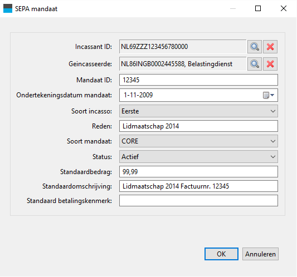The width and height of the screenshot is (297, 277).
Task: Expand the Status Actief dropdown
Action: coord(198,156)
